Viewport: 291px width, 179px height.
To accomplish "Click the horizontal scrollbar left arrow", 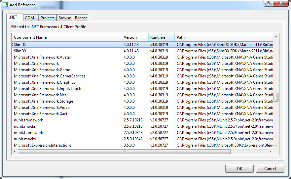I will [15, 152].
